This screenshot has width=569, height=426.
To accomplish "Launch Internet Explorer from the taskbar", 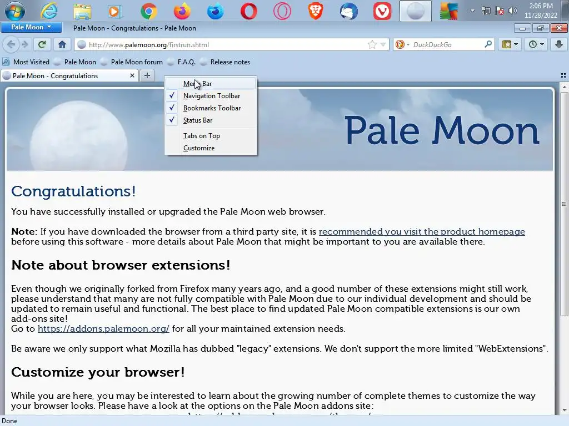I will tap(49, 11).
